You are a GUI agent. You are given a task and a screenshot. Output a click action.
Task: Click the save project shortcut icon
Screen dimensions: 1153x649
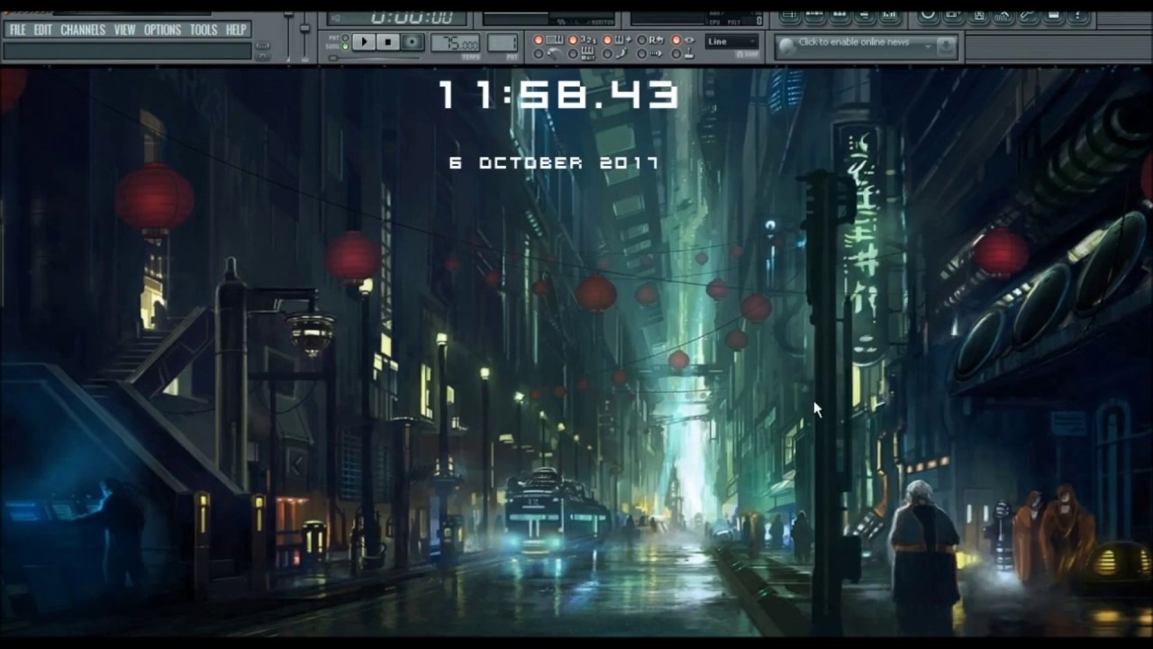[x=979, y=16]
